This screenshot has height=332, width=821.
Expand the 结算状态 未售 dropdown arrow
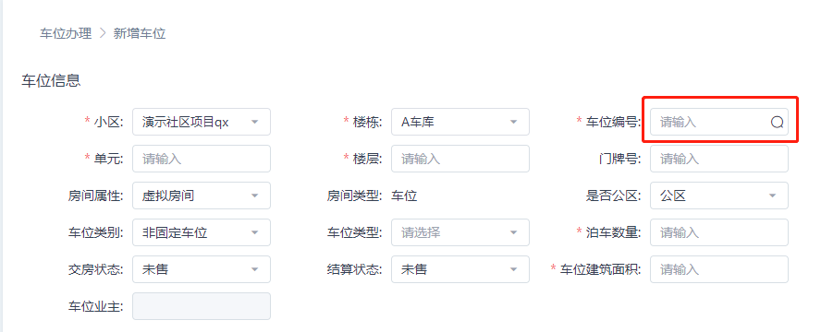[x=513, y=269]
